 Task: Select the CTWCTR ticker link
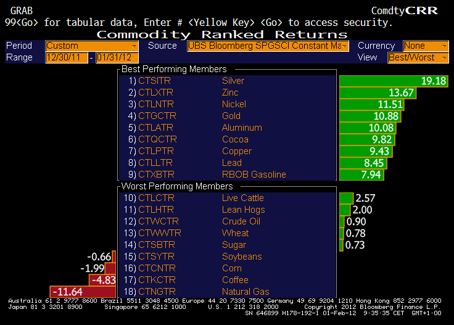pos(159,221)
